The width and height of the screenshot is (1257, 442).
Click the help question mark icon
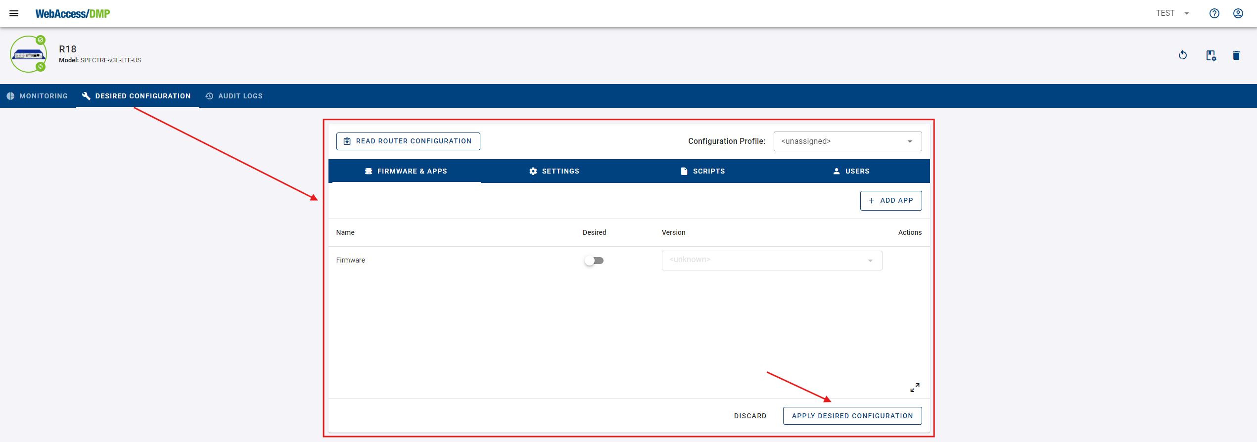pyautogui.click(x=1214, y=13)
